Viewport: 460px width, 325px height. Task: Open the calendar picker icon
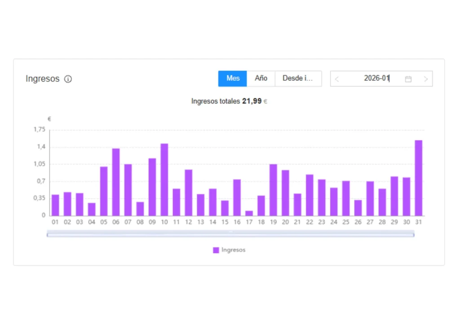[408, 79]
